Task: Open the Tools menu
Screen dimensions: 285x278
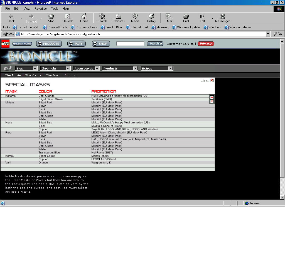Action: [x=54, y=9]
